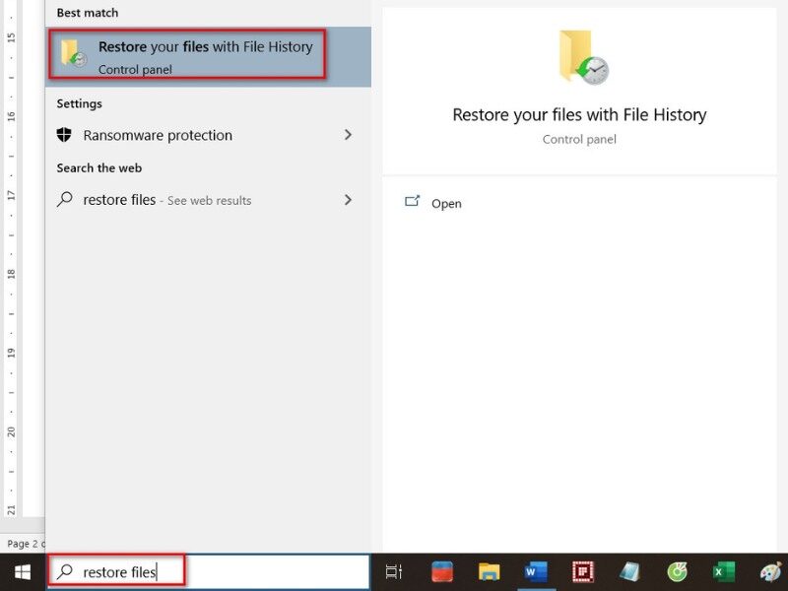The height and width of the screenshot is (591, 788).
Task: Collapse the search results list via chevron
Action: [x=348, y=135]
